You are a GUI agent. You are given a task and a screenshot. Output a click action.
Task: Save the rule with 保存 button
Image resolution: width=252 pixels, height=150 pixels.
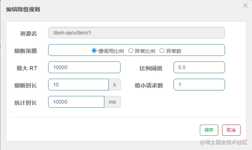point(209,130)
